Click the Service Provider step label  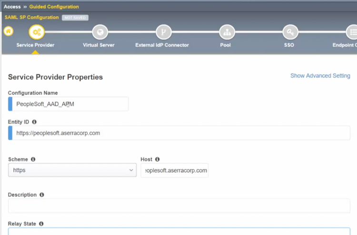click(x=35, y=45)
